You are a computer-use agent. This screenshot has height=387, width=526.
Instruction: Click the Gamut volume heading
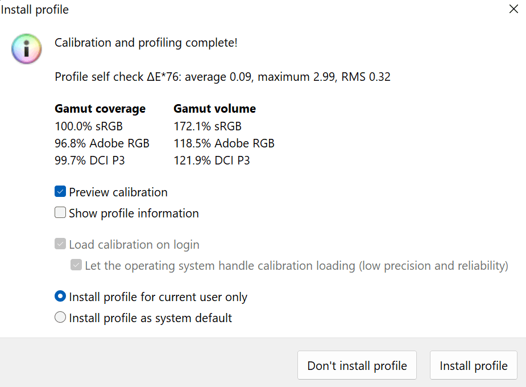215,109
